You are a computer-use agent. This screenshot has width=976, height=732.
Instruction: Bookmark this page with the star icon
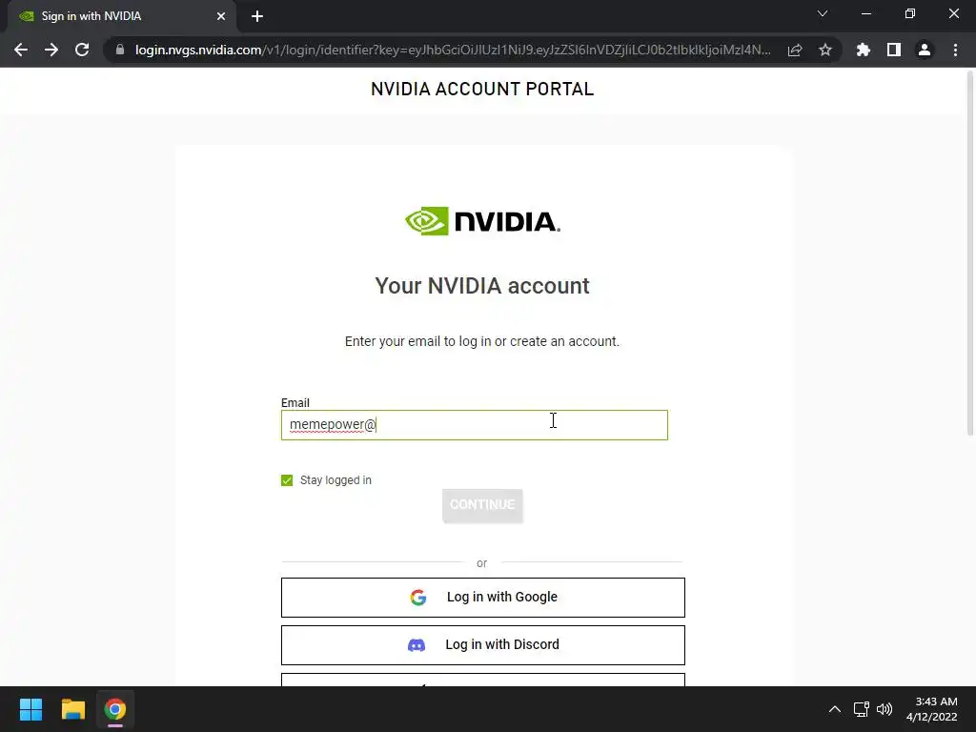[x=825, y=50]
